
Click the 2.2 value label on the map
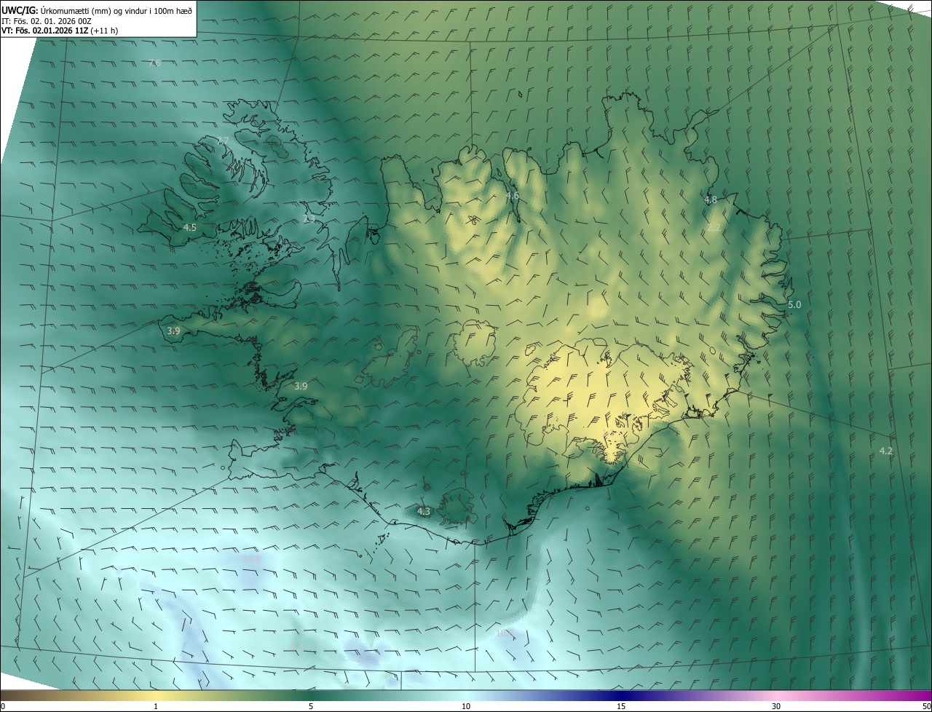click(714, 228)
